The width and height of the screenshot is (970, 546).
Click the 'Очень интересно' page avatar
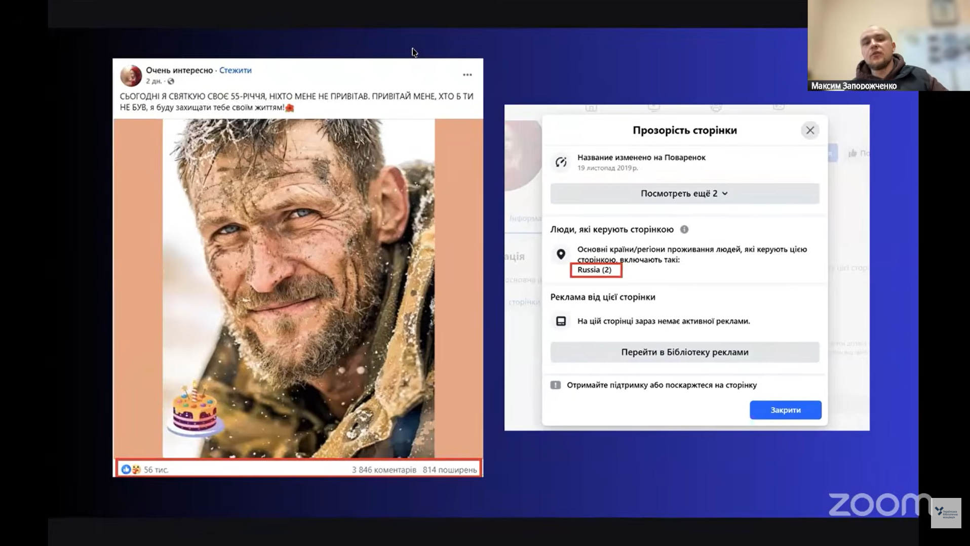point(131,75)
